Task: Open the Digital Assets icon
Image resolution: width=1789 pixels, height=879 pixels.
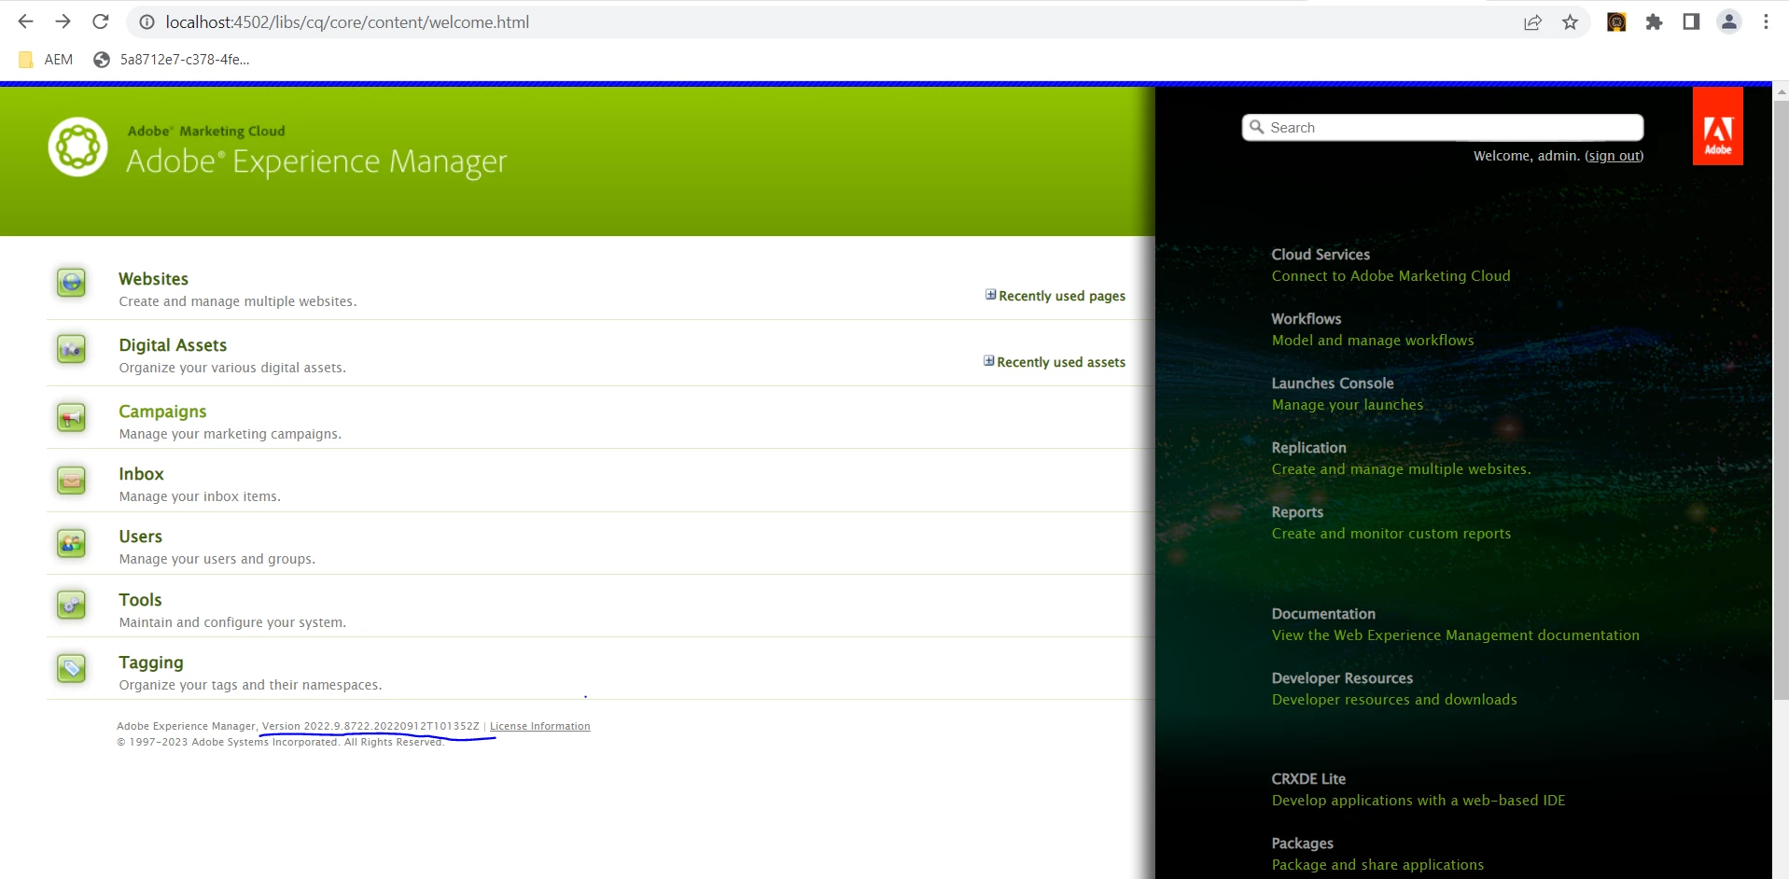Action: [72, 349]
